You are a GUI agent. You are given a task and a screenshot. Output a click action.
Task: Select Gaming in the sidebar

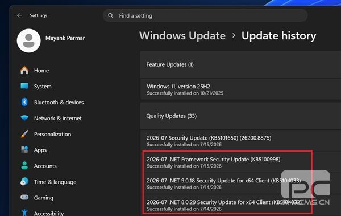[x=44, y=198]
